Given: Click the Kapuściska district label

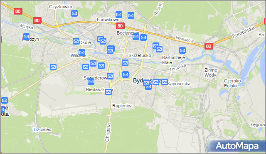Looking at the screenshot, I should point(179,84).
